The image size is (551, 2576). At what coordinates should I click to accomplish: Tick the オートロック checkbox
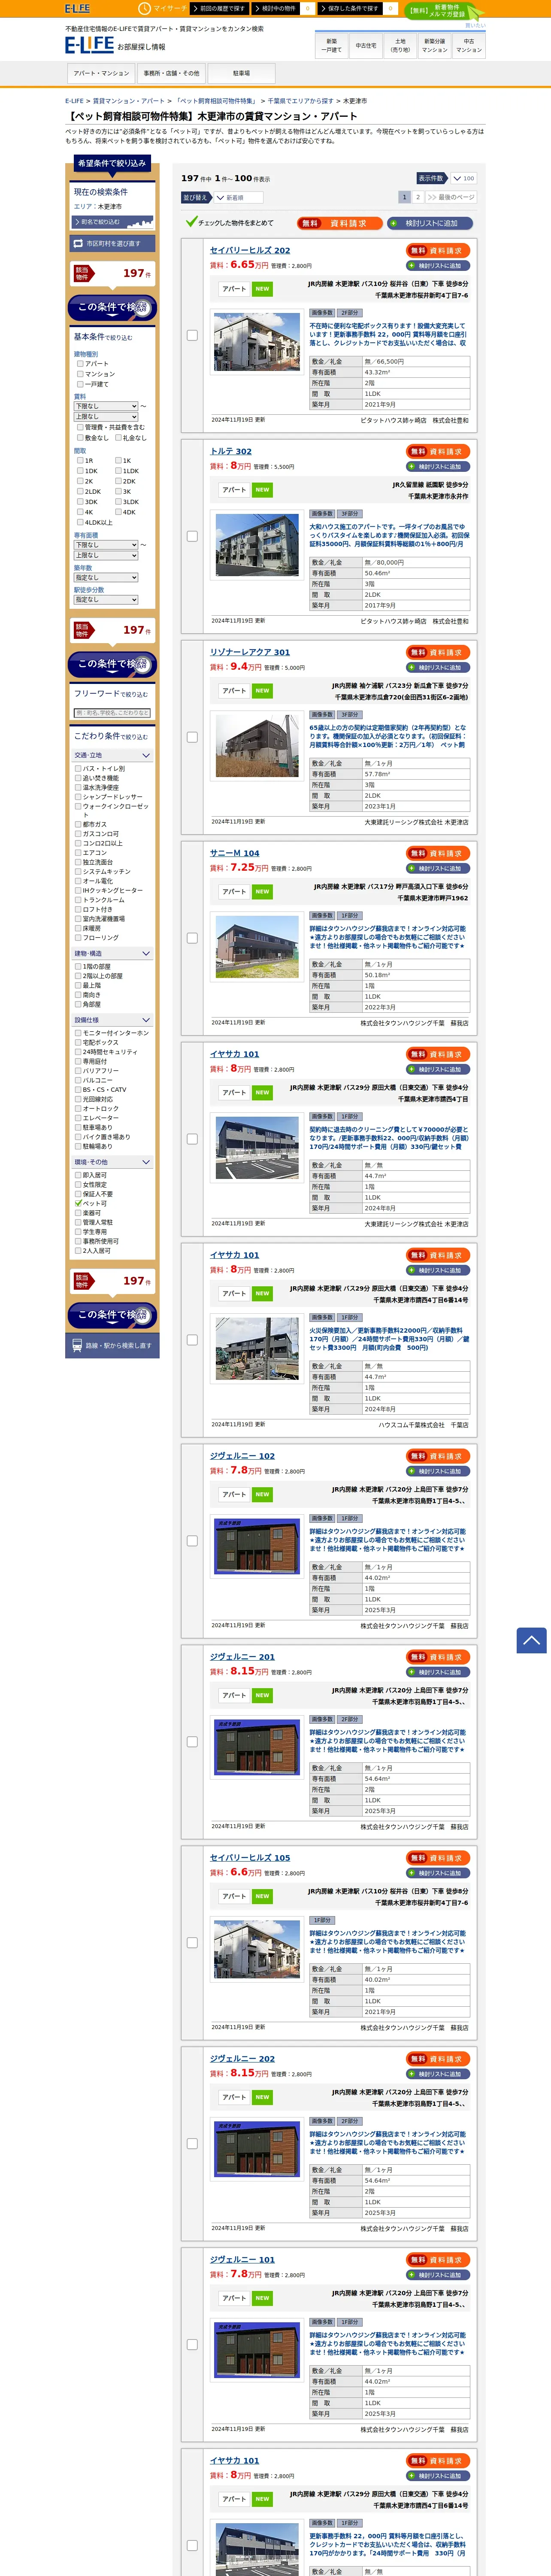pos(78,1109)
